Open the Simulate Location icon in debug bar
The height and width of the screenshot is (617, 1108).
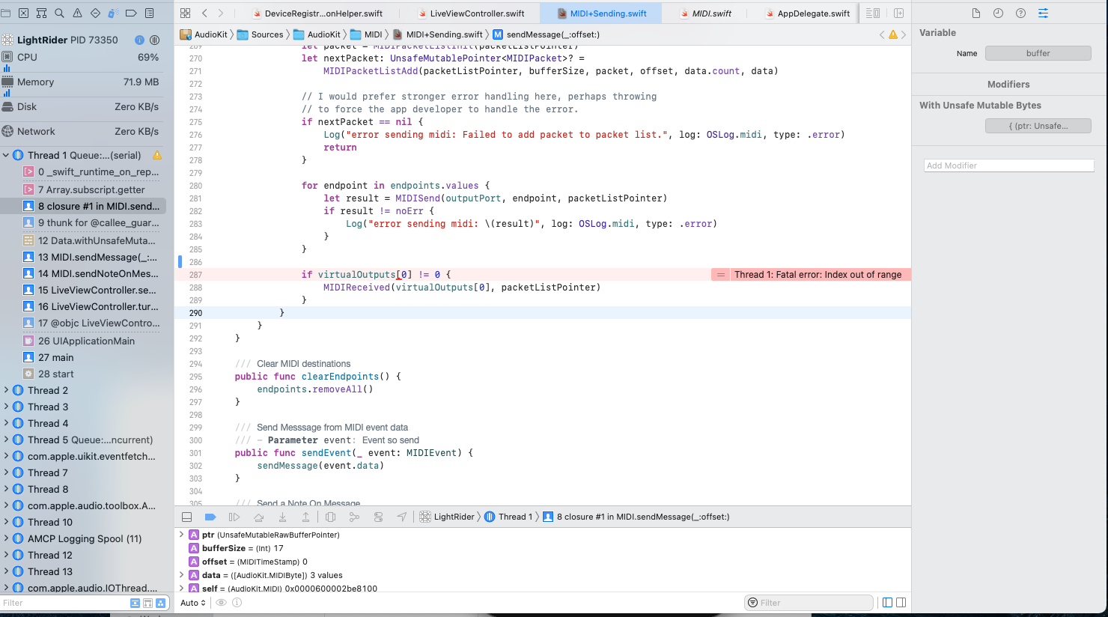pos(401,516)
